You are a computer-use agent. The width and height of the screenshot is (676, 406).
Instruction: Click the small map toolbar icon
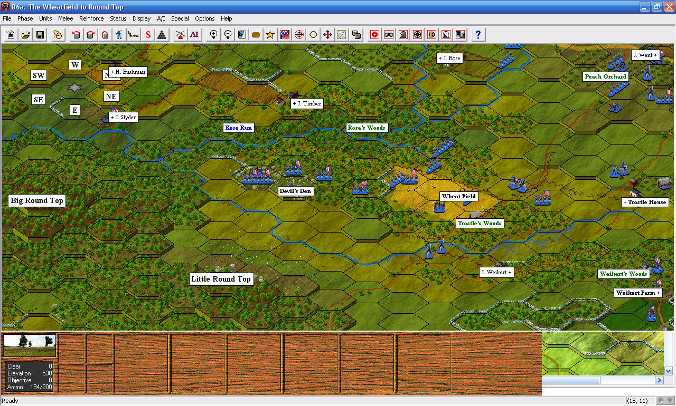point(342,35)
